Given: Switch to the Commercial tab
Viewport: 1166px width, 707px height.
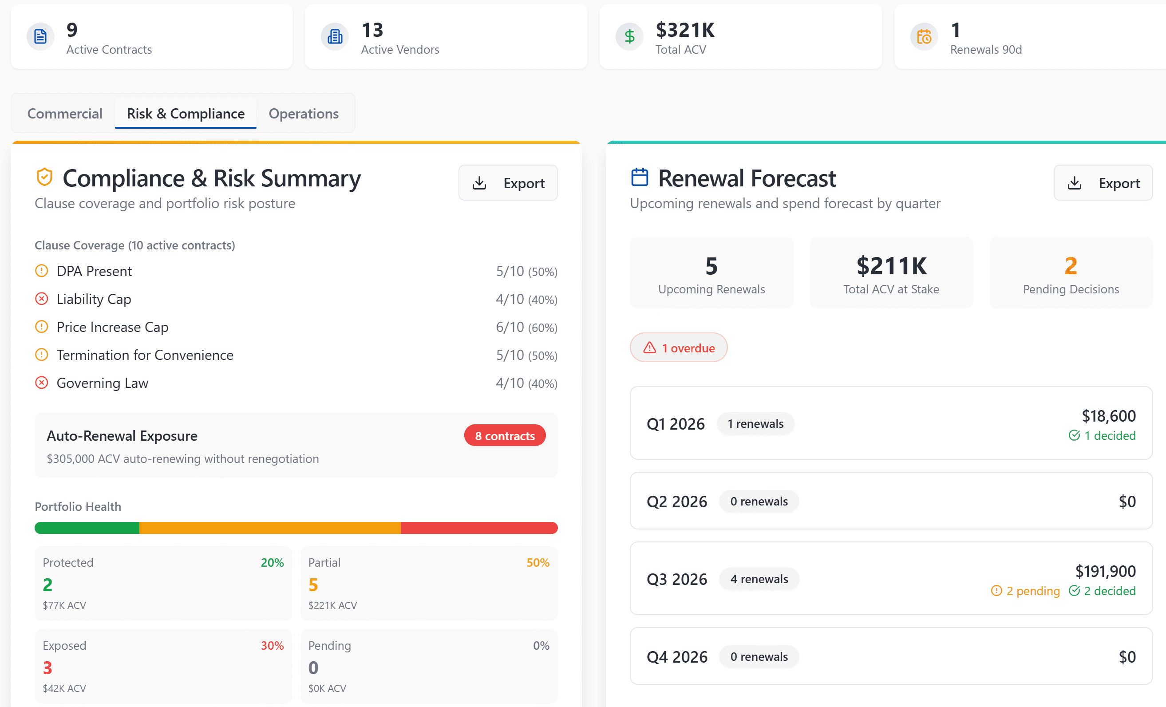Looking at the screenshot, I should pyautogui.click(x=65, y=114).
